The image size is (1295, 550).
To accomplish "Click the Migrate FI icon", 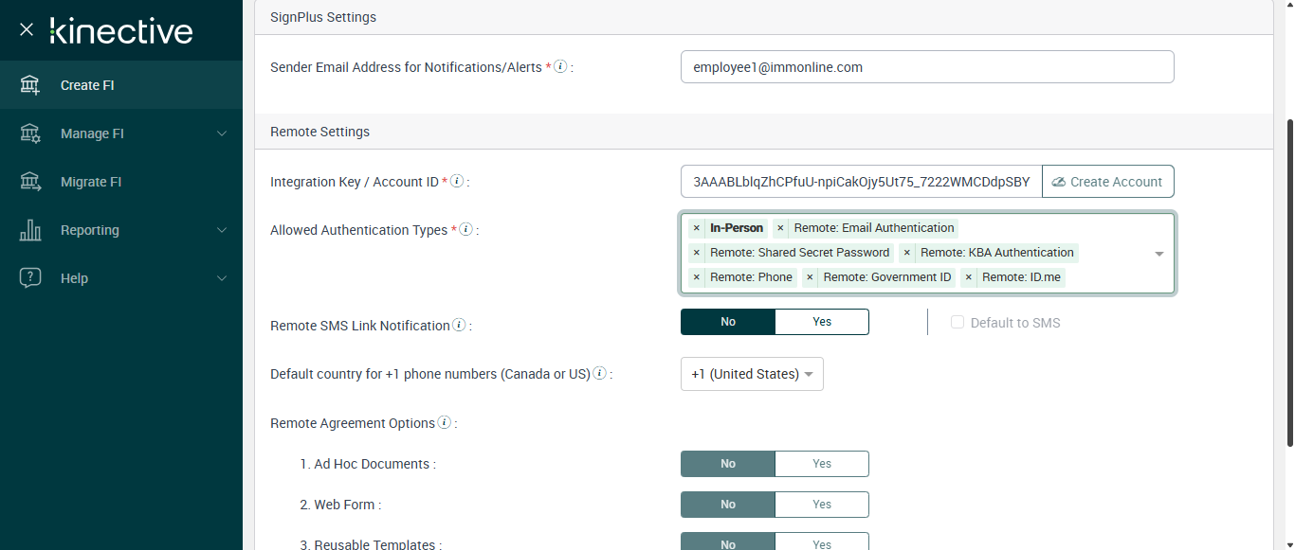I will (30, 182).
